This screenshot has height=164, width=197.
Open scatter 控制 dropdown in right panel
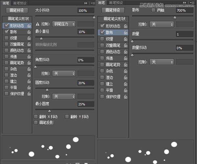pos(162,24)
